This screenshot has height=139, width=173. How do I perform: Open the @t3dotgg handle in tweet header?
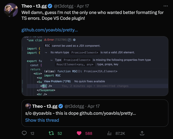click(x=64, y=6)
